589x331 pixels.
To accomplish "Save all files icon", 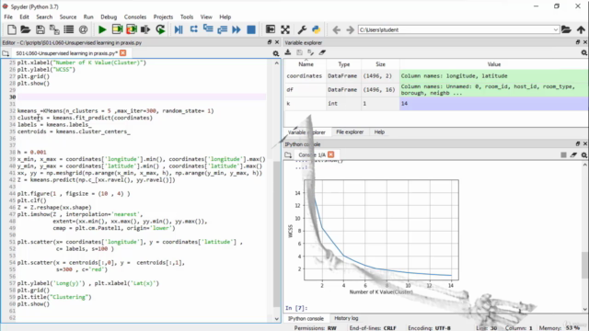I will pyautogui.click(x=54, y=29).
